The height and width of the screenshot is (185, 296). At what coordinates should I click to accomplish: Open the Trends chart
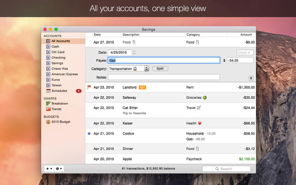56,109
